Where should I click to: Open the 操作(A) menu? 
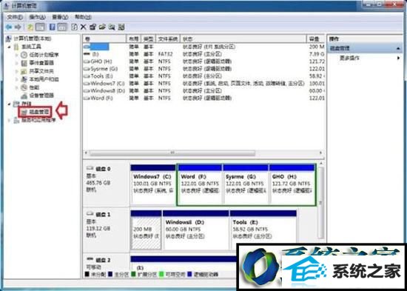[x=38, y=17]
